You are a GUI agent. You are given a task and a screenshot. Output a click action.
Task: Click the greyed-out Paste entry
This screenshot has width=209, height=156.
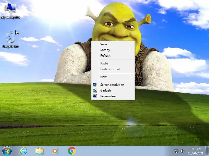pos(113,63)
